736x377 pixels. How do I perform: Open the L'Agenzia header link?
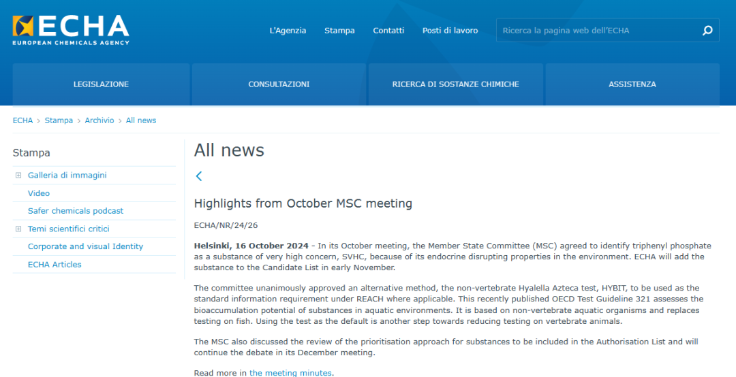[x=288, y=31]
